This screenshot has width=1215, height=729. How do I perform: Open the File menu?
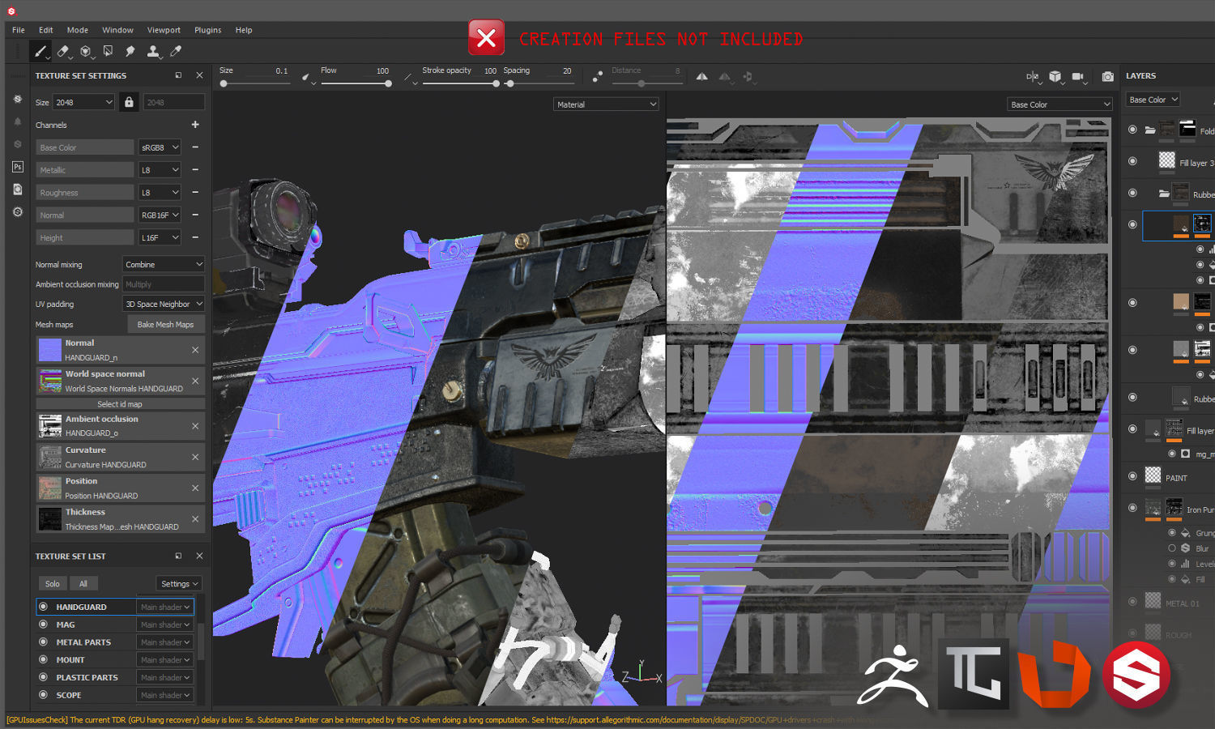pyautogui.click(x=19, y=30)
